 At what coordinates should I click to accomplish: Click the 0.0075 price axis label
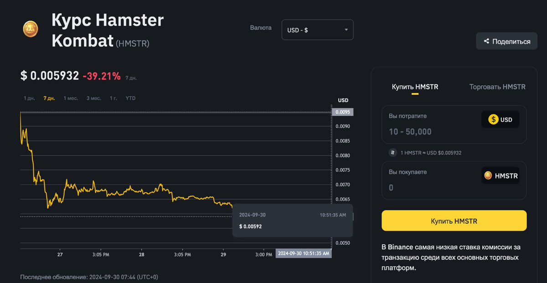tap(343, 170)
